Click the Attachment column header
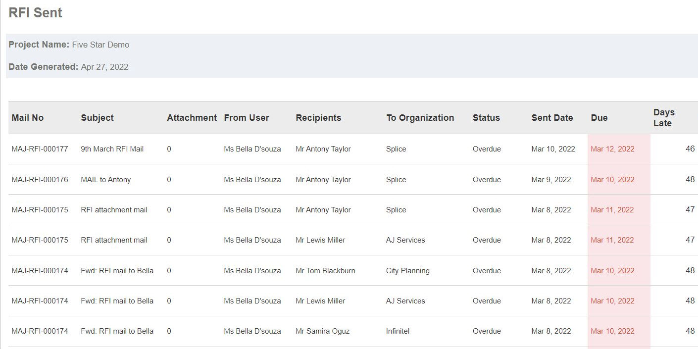 click(192, 118)
